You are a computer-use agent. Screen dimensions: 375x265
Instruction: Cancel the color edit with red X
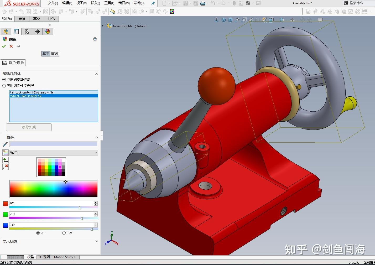click(x=11, y=46)
